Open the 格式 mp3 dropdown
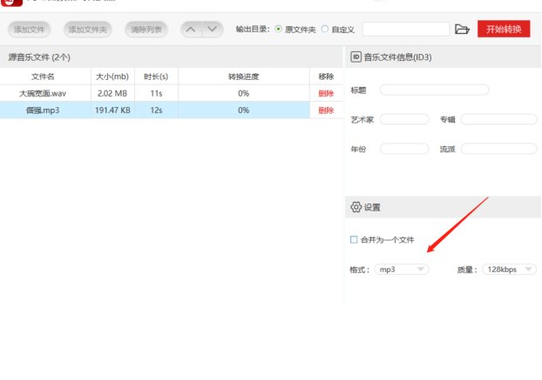 (x=402, y=270)
